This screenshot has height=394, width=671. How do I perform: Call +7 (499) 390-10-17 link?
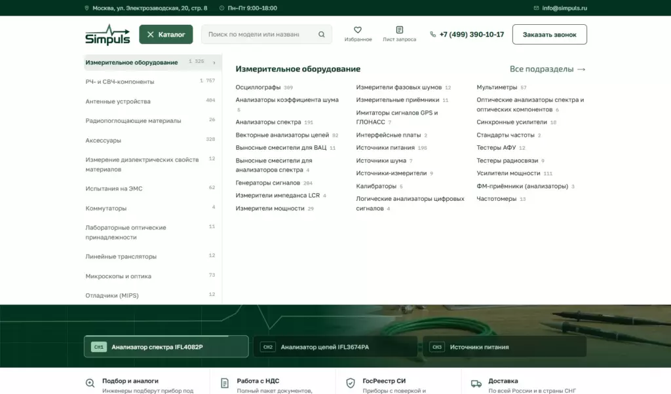tap(472, 35)
